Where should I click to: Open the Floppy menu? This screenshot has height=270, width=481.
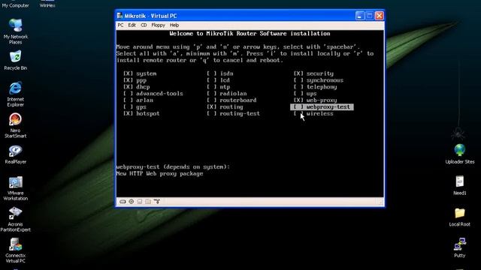tap(159, 25)
